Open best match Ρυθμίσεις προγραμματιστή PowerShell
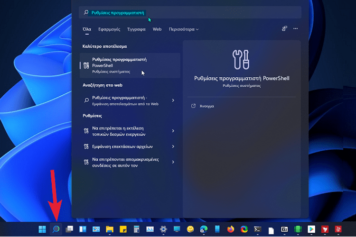 [x=130, y=65]
